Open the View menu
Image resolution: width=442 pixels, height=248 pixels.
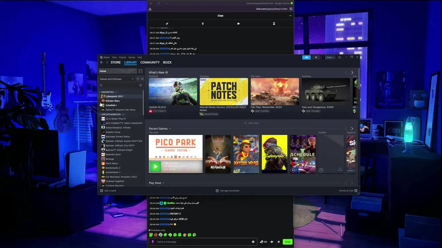(x=114, y=58)
